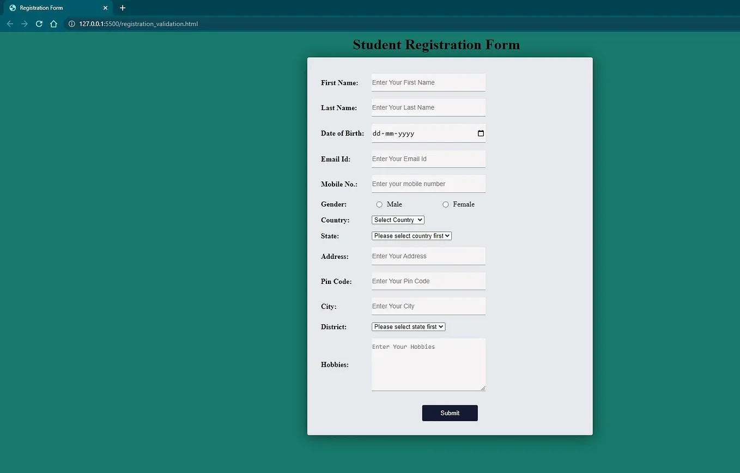Open the State dropdown

[x=411, y=235]
